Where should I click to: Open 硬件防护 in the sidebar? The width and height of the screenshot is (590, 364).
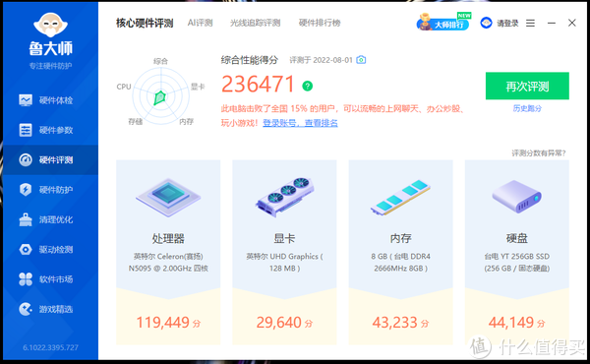[50, 189]
